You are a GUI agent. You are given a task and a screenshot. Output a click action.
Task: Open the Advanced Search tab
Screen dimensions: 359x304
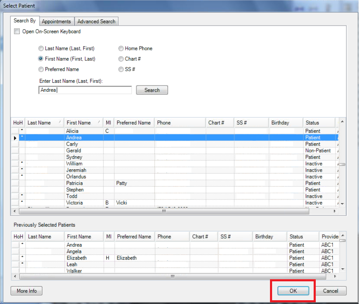pyautogui.click(x=97, y=21)
